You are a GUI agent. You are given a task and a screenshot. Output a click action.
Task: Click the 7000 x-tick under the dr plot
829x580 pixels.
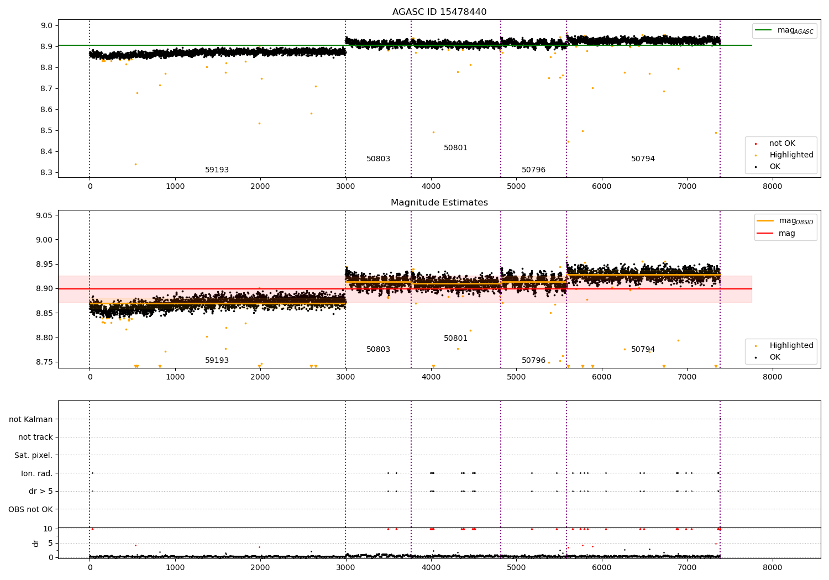(687, 568)
